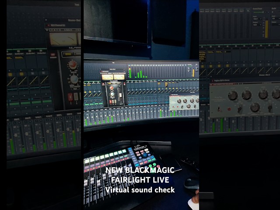280x210 pixels.
Task: Open Control Room Output dropdown in right view
Action: [x=257, y=25]
